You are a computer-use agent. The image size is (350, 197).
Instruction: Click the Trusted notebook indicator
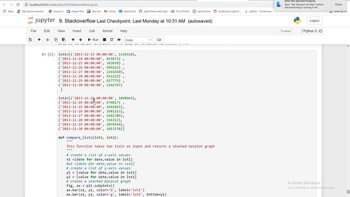[x=285, y=31]
